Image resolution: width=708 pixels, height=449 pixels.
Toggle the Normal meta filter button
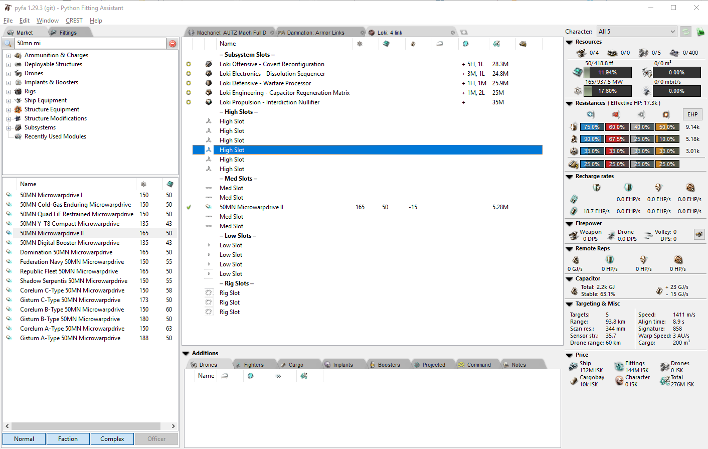24,439
